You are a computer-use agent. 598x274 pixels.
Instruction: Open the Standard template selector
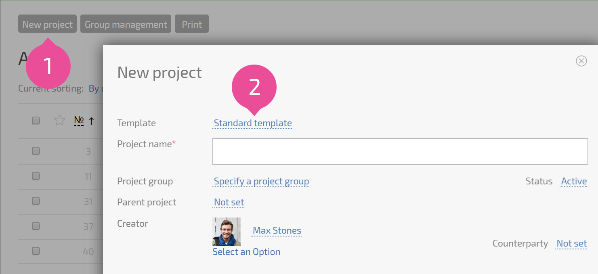(253, 123)
